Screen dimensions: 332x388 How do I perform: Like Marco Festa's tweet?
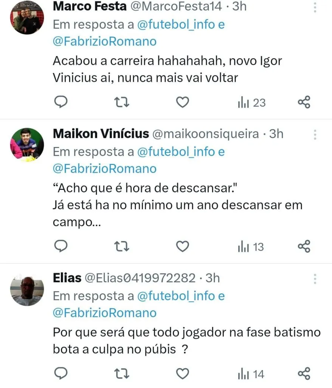tap(183, 102)
